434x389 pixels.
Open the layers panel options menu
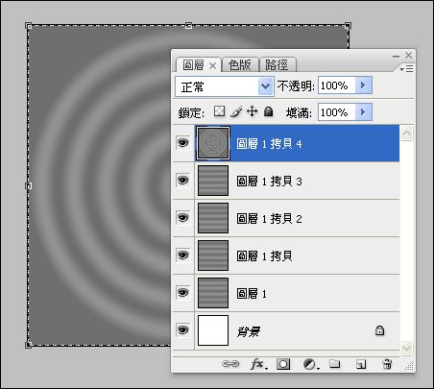click(x=407, y=68)
